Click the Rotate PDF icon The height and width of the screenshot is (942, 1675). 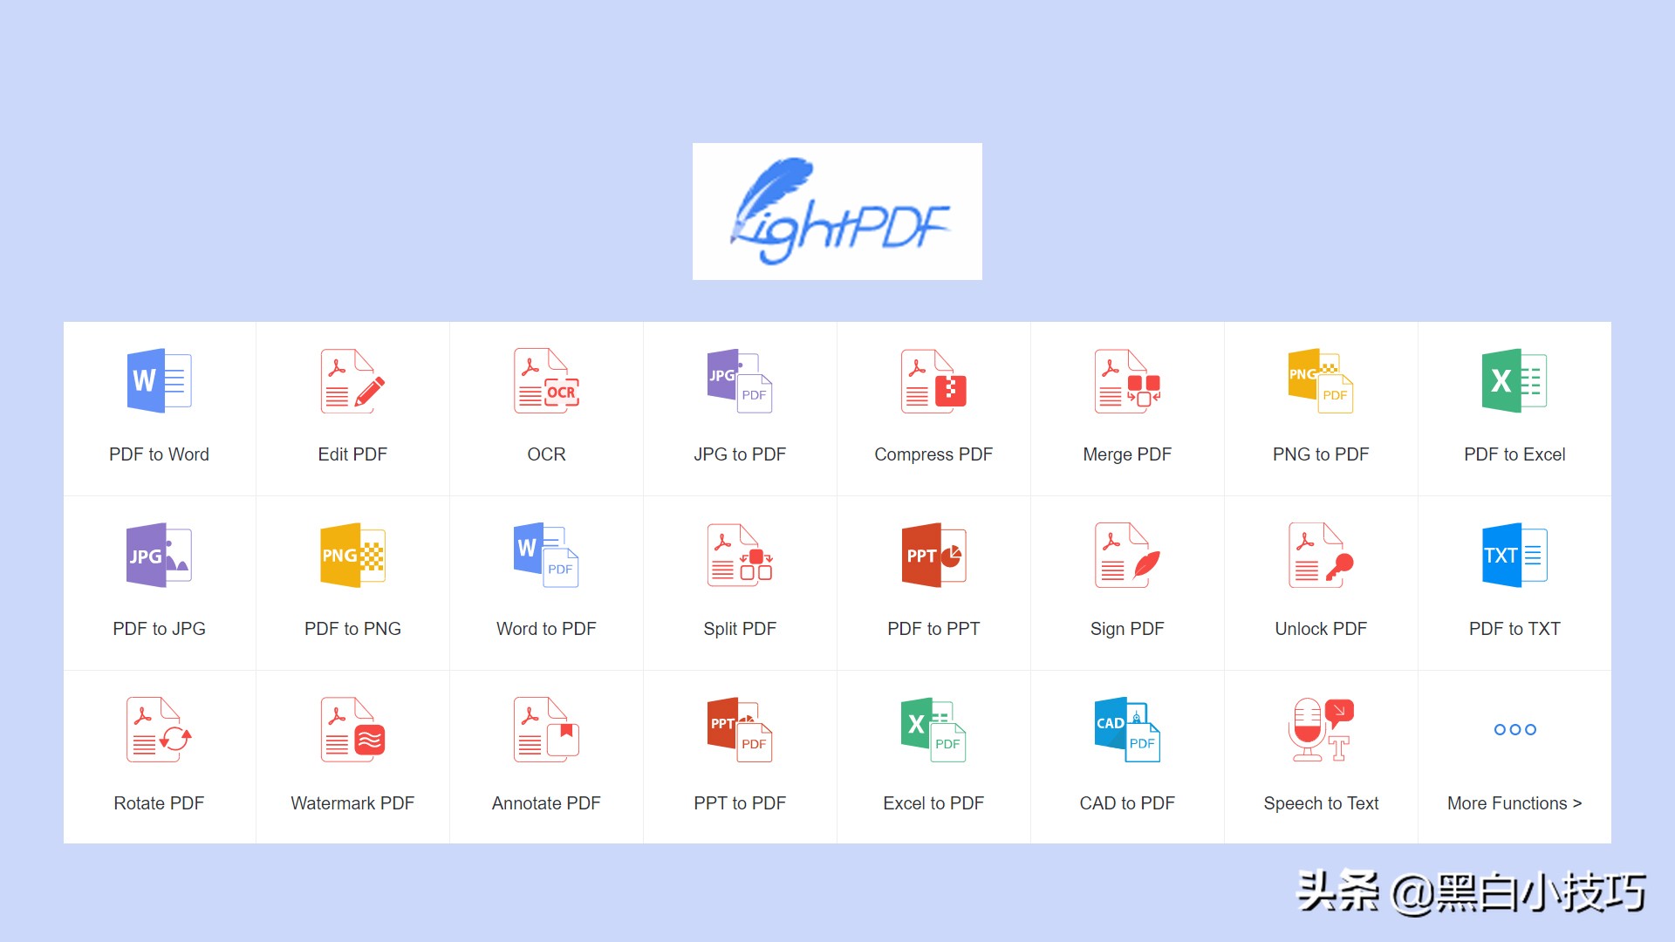pyautogui.click(x=159, y=730)
